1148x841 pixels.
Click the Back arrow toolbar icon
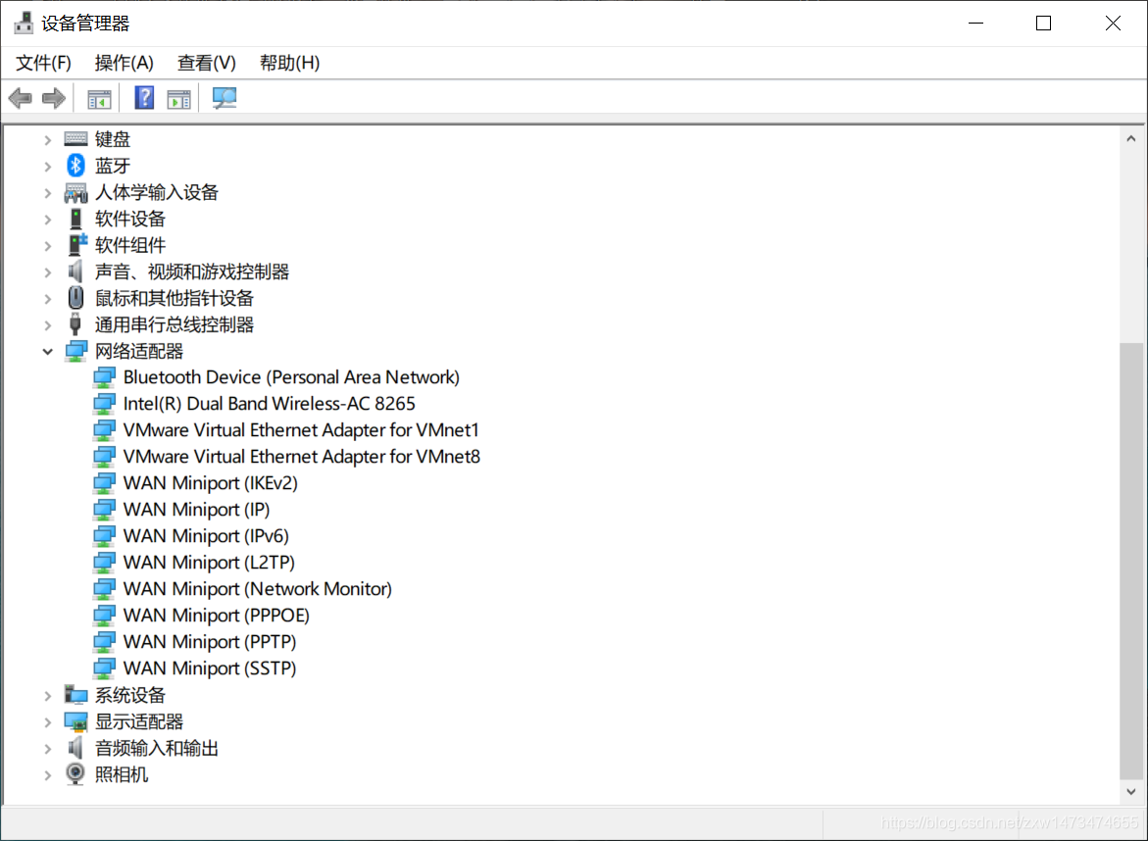pyautogui.click(x=20, y=98)
